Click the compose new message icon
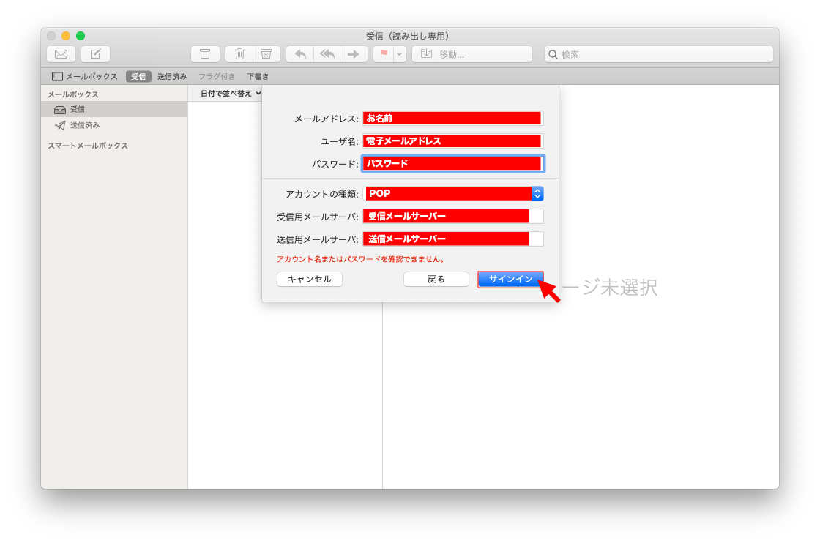 [x=95, y=54]
